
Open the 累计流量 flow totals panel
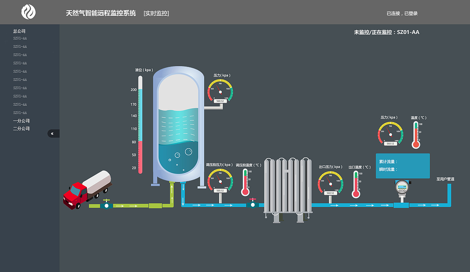(402, 166)
